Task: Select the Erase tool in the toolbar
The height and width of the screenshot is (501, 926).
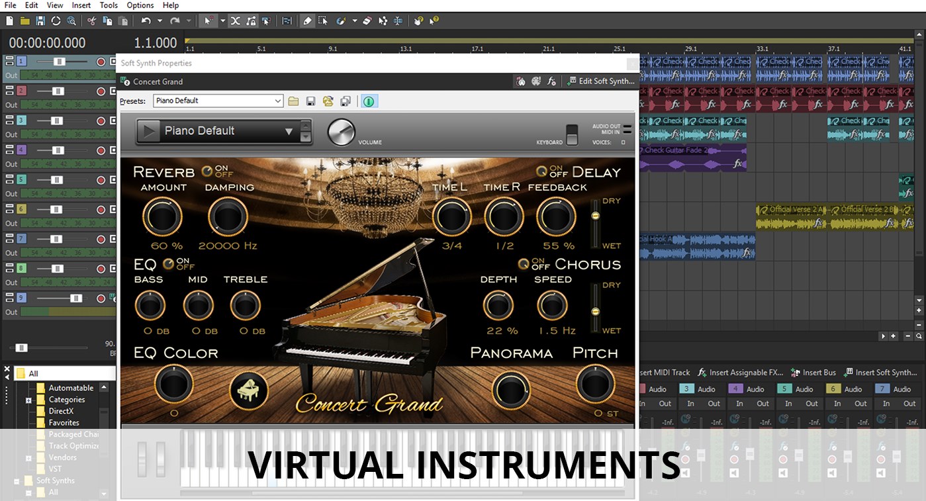Action: [x=367, y=21]
